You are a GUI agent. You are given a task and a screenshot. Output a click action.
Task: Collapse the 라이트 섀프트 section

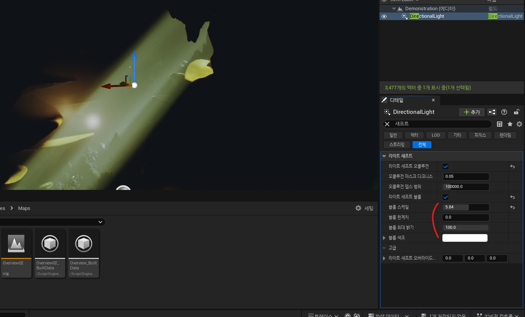(384, 156)
